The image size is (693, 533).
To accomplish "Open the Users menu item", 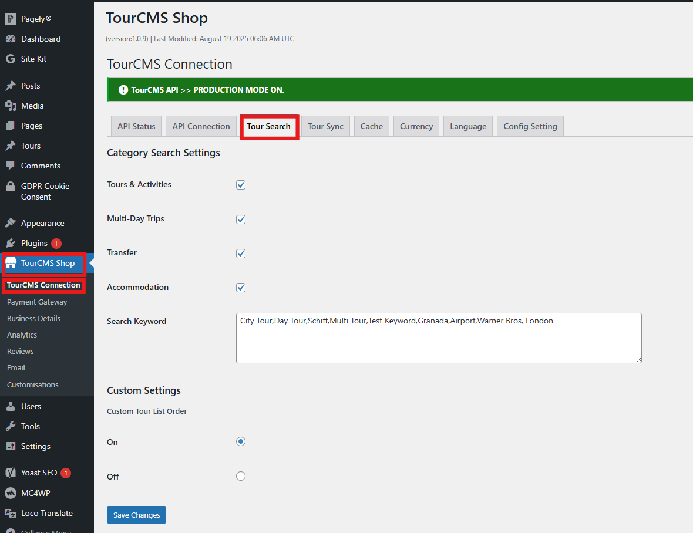I will 31,406.
